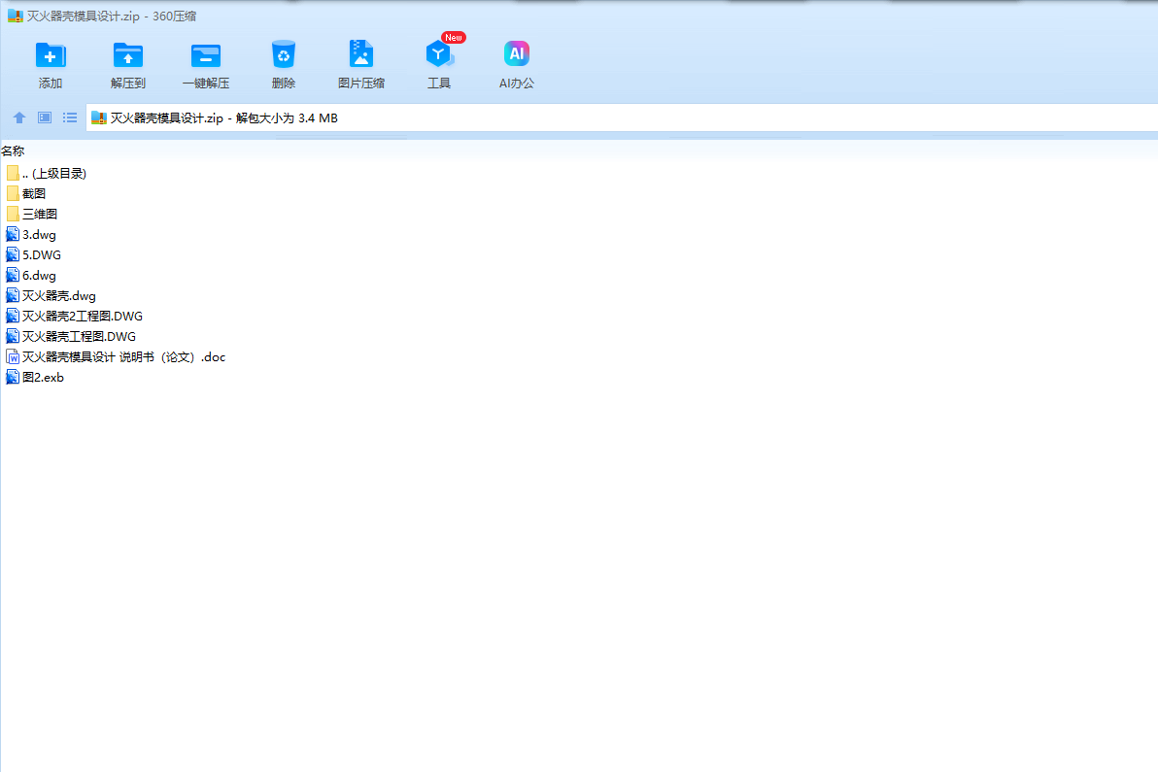Image resolution: width=1158 pixels, height=772 pixels.
Task: Switch to the thumbnail view icon
Action: point(45,117)
